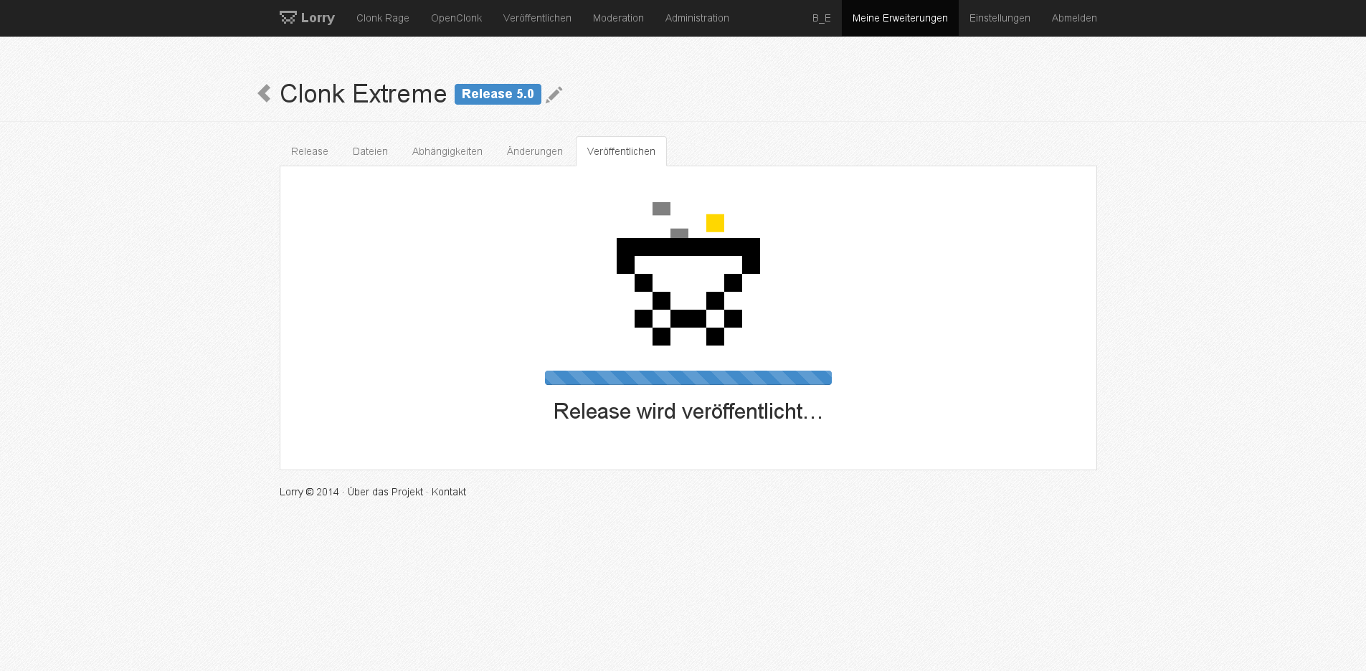Viewport: 1366px width, 671px height.
Task: Open the OpenClonk navigation item
Action: [456, 18]
